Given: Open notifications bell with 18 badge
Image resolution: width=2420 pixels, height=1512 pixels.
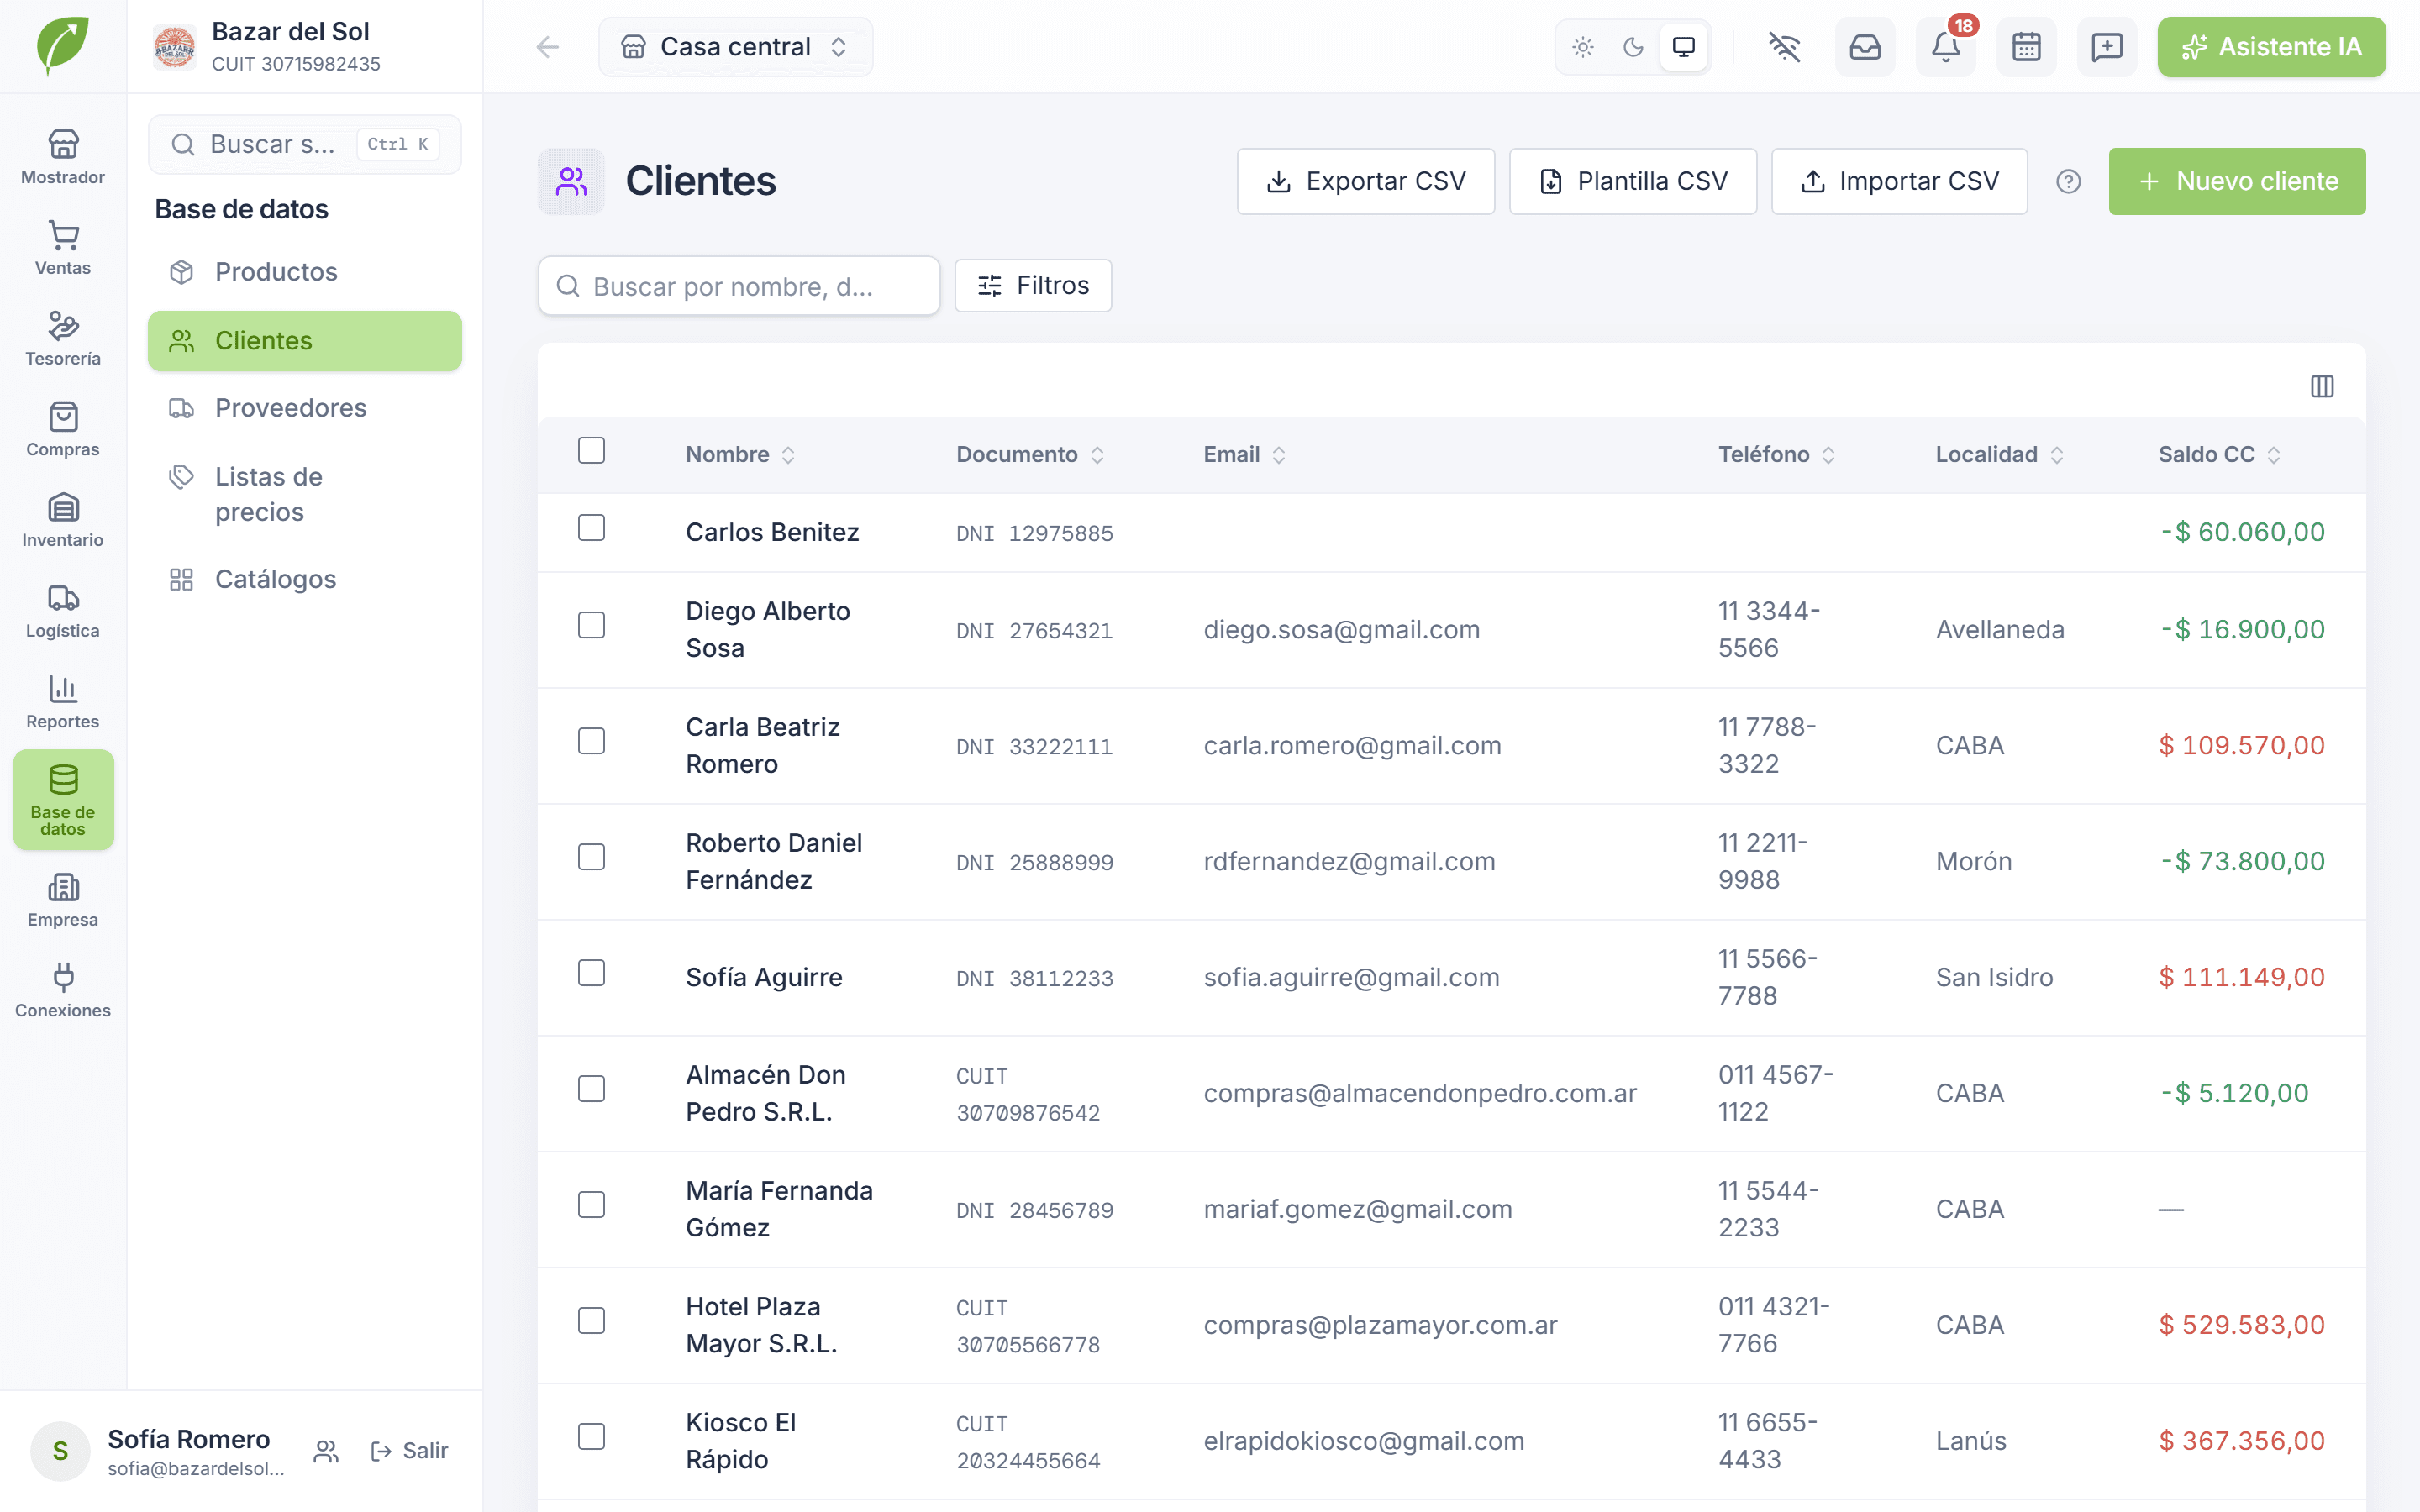Looking at the screenshot, I should click(1946, 47).
